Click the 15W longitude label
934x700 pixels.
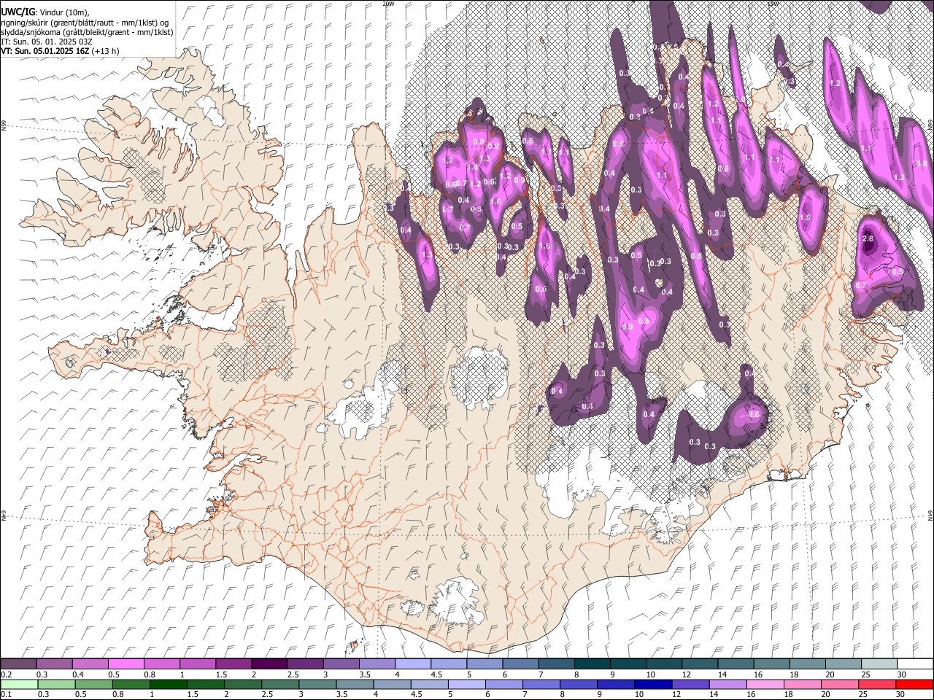[774, 4]
